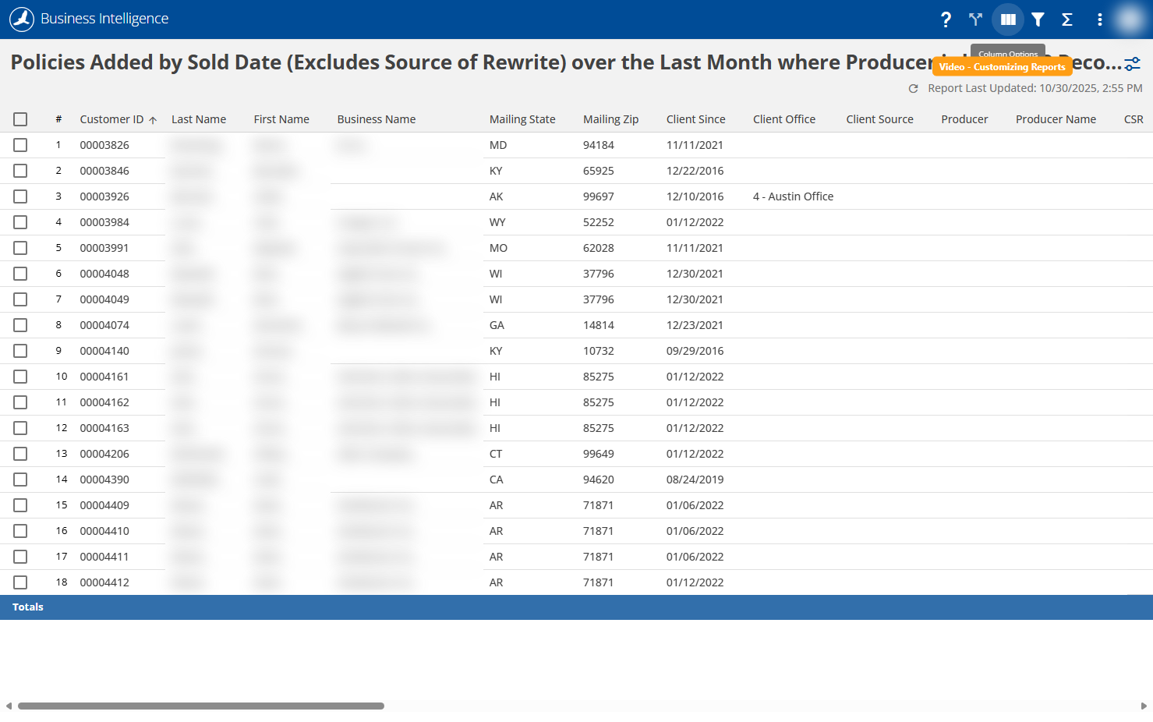Click the report settings sliders icon
Viewport: 1153px width, 722px height.
tap(1133, 64)
